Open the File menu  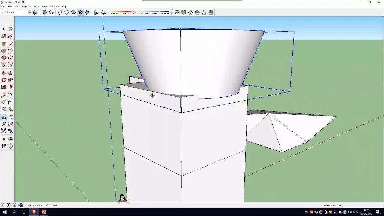3,7
